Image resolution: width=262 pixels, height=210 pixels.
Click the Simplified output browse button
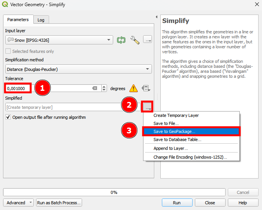148,107
